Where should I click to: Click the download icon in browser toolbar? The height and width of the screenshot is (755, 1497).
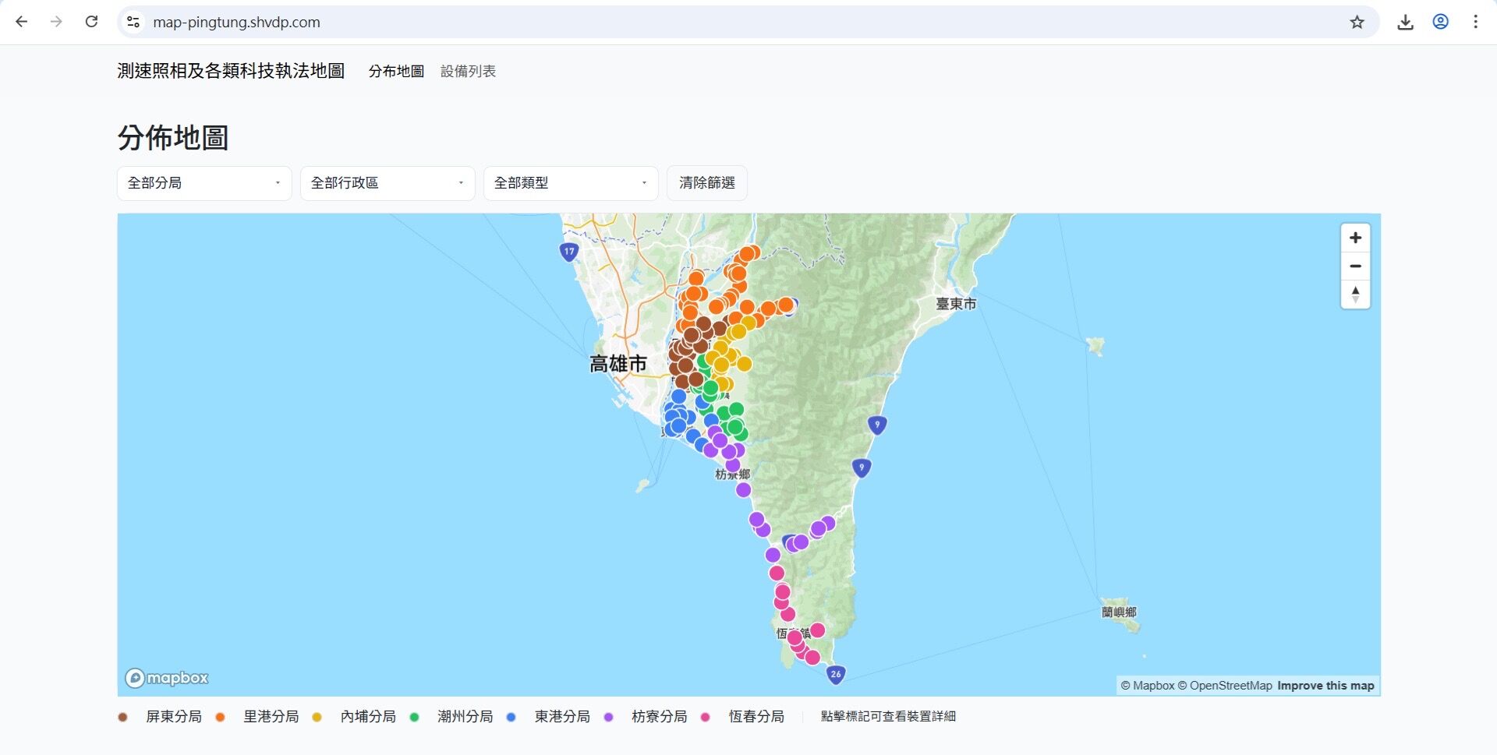click(1406, 22)
